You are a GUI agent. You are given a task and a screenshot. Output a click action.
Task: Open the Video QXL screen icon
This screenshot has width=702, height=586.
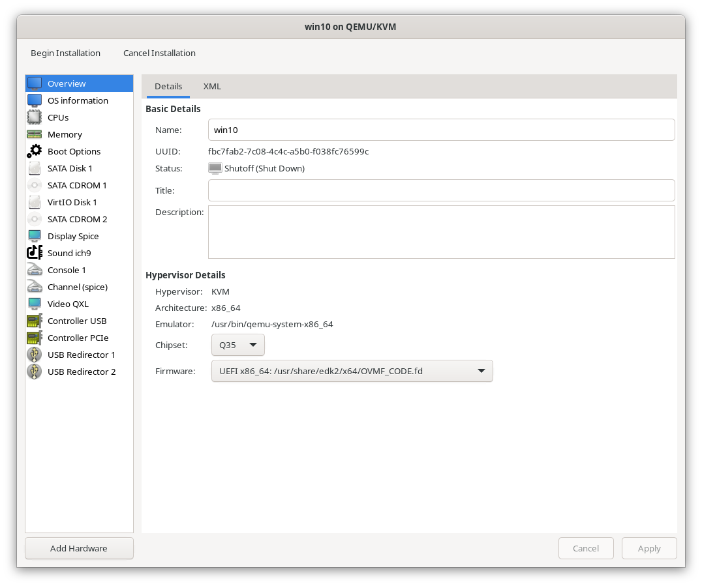coord(35,304)
